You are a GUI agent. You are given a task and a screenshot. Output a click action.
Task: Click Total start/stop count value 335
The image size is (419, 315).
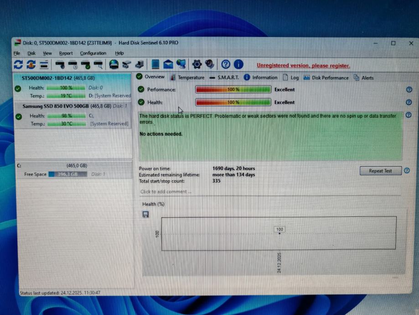click(x=217, y=181)
